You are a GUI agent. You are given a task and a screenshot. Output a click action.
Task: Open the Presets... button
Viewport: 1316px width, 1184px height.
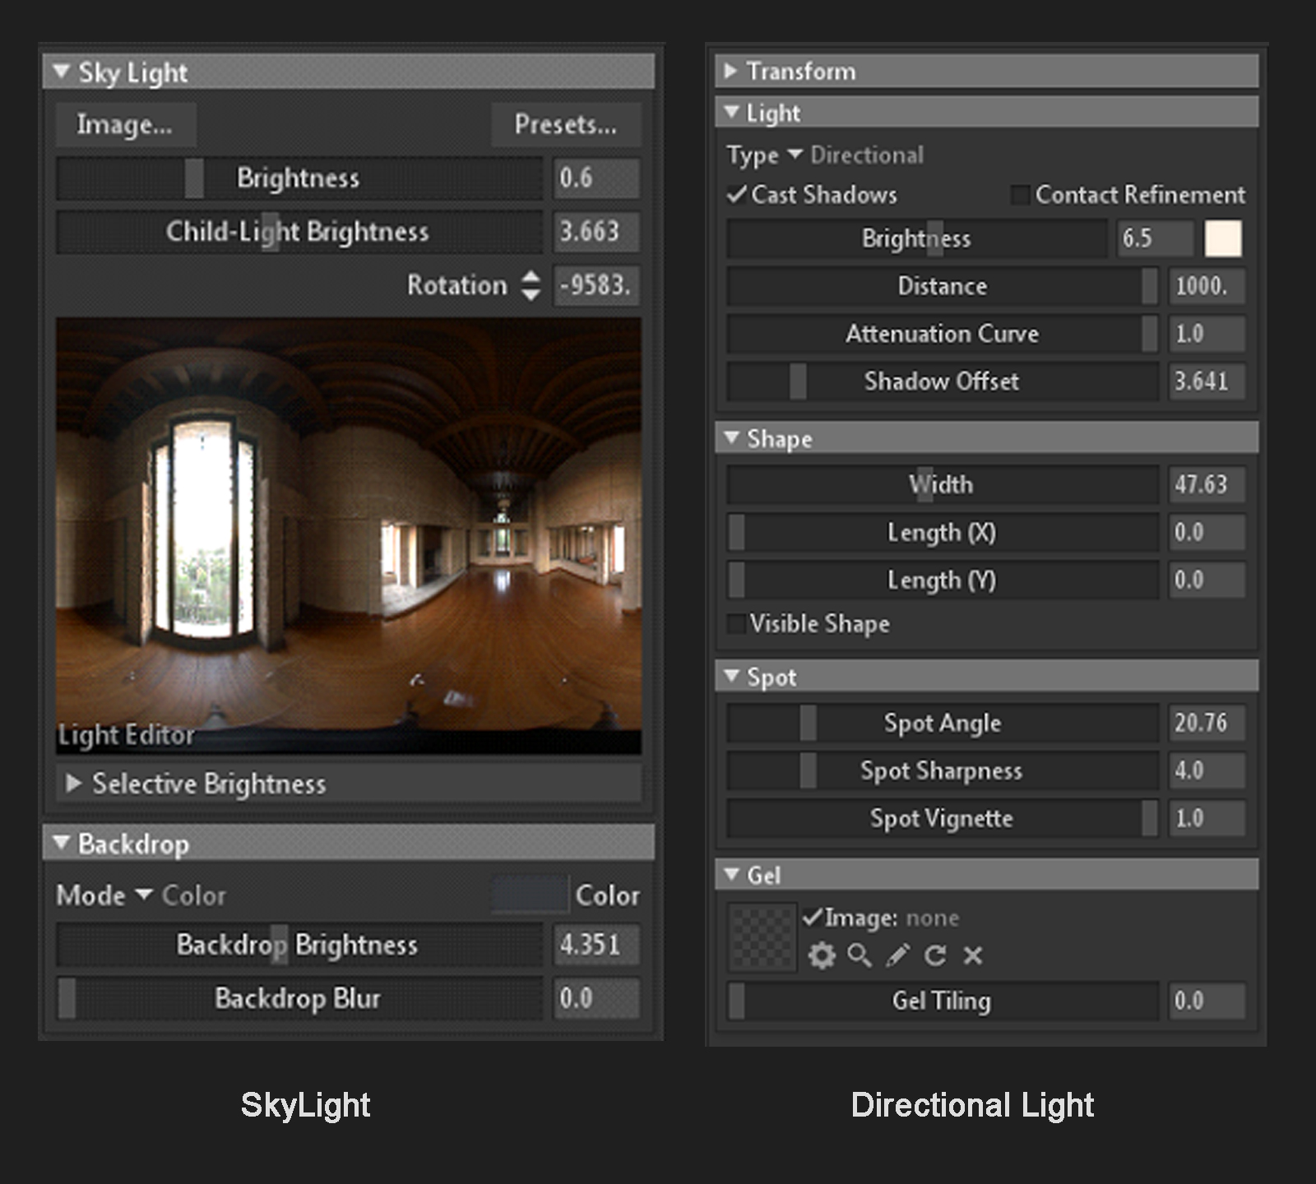coord(566,124)
